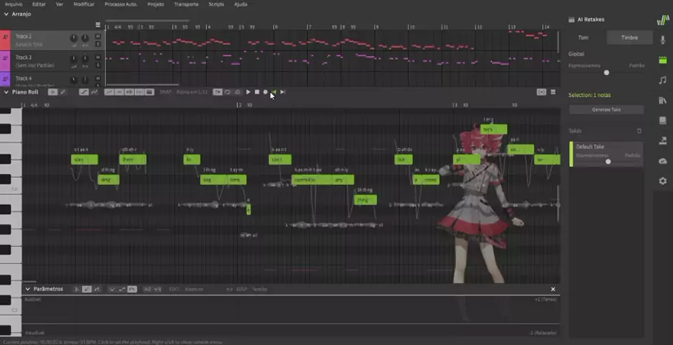Toggle the waveform display button in Piano Roll
The image size is (673, 345).
tap(129, 92)
